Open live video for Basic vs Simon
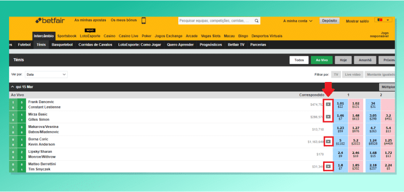This screenshot has width=404, height=192. coord(328,117)
